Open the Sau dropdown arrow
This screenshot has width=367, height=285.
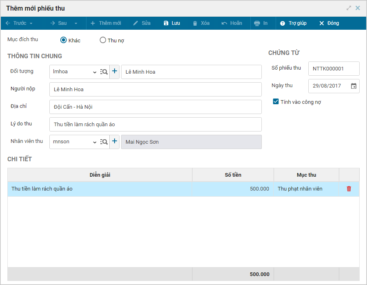(x=76, y=23)
